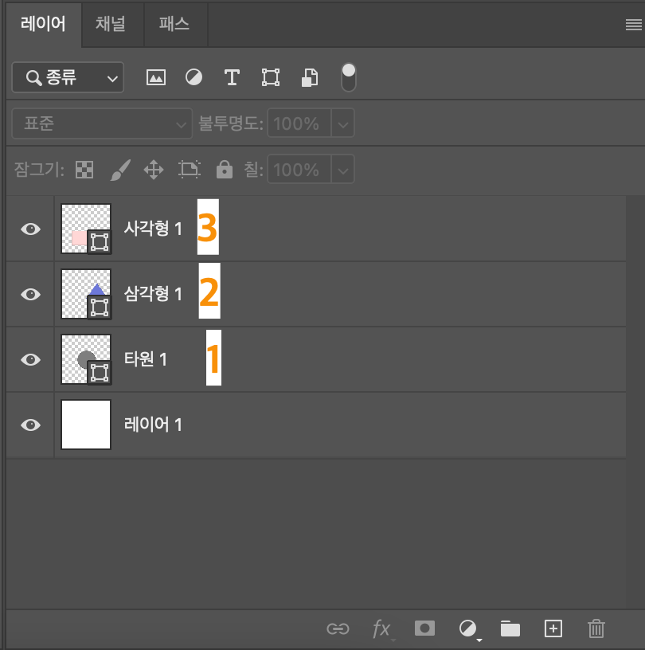This screenshot has width=645, height=650.
Task: Hide the 삼각형 1 layer
Action: click(x=29, y=294)
